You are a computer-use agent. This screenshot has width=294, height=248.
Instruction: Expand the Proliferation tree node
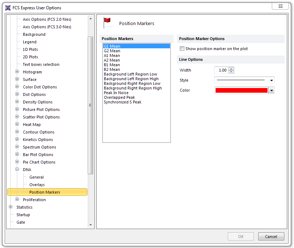point(17,200)
